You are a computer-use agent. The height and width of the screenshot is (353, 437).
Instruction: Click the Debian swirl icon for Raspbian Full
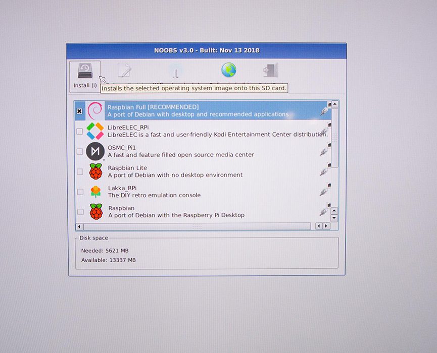pos(95,111)
